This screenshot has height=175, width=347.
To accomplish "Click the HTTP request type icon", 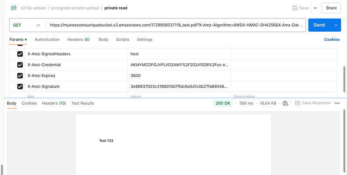I will pos(14,8).
